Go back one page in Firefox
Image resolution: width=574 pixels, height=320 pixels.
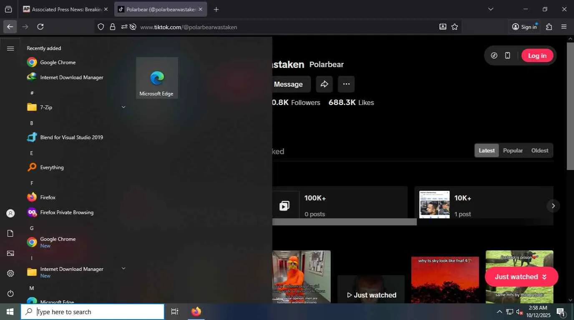tap(10, 27)
